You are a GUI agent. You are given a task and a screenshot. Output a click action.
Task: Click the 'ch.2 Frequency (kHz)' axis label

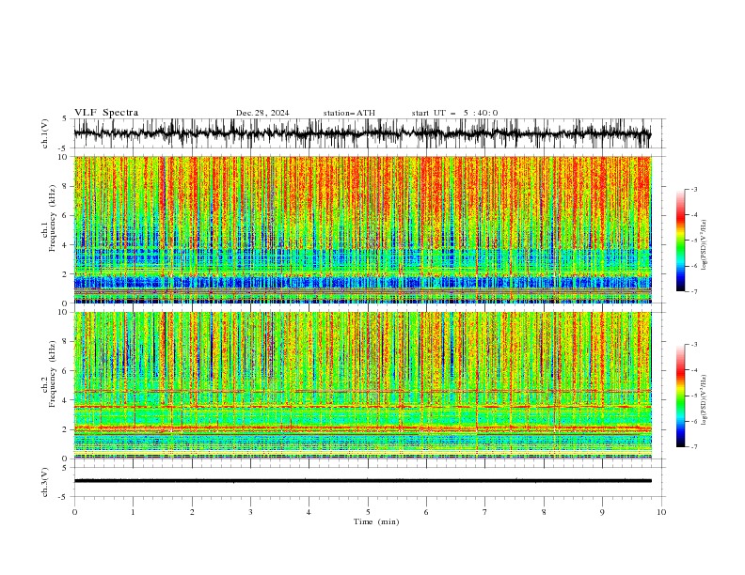coord(49,374)
